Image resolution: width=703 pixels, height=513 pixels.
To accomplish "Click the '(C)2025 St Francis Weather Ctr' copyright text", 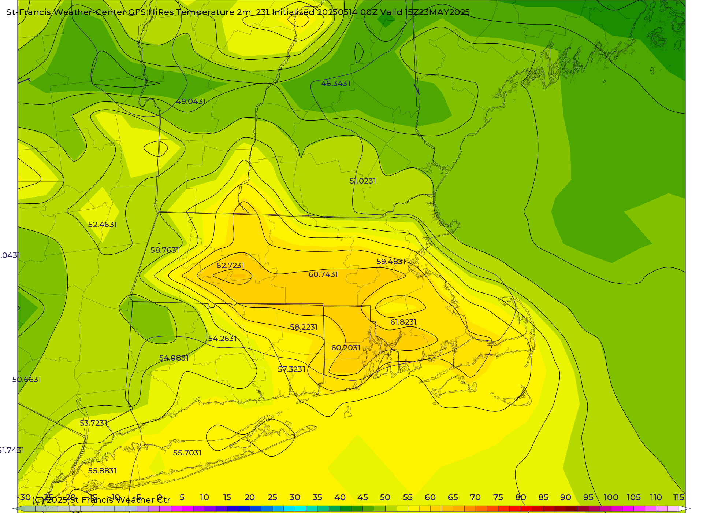I will click(x=101, y=500).
